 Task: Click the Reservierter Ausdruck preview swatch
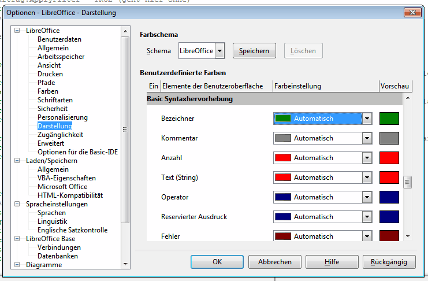(389, 217)
